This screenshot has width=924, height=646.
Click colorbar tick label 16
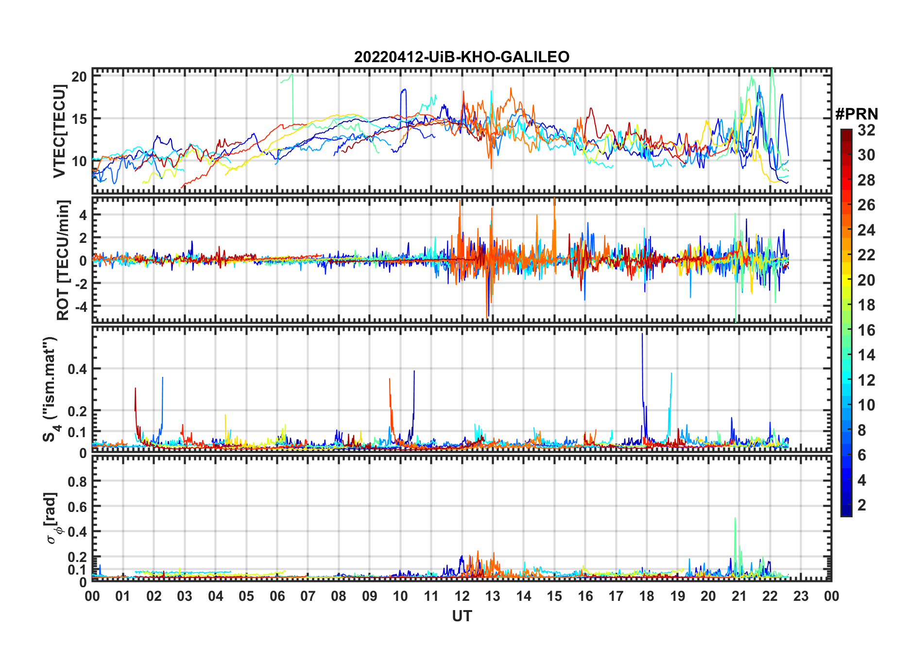click(x=866, y=330)
